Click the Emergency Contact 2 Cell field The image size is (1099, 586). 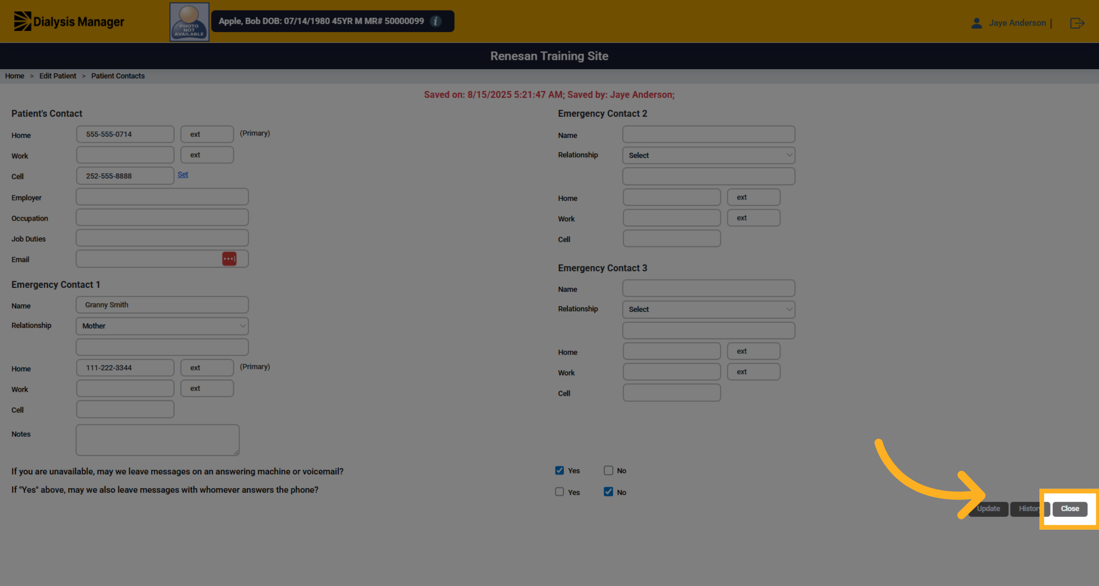[672, 239]
